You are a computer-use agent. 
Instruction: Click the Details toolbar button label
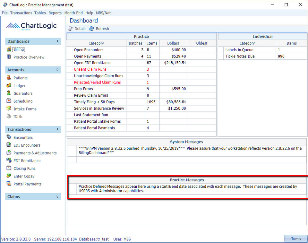pos(80,29)
